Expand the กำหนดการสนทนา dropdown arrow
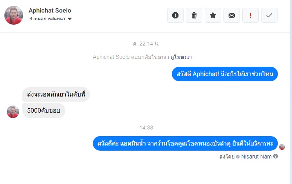The height and width of the screenshot is (184, 292). [x=70, y=19]
